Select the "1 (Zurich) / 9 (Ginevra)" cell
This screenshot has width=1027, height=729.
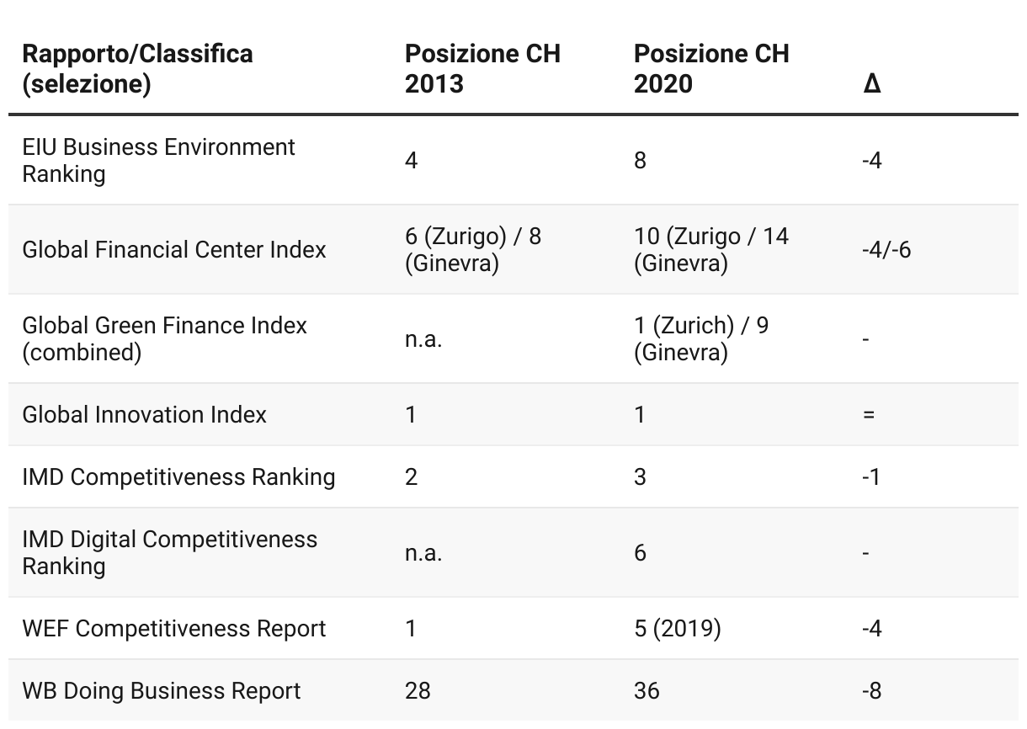coord(701,338)
